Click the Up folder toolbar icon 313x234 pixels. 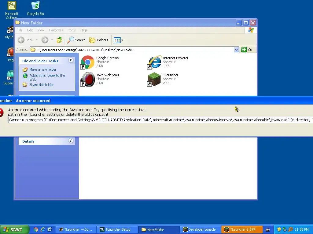point(59,40)
